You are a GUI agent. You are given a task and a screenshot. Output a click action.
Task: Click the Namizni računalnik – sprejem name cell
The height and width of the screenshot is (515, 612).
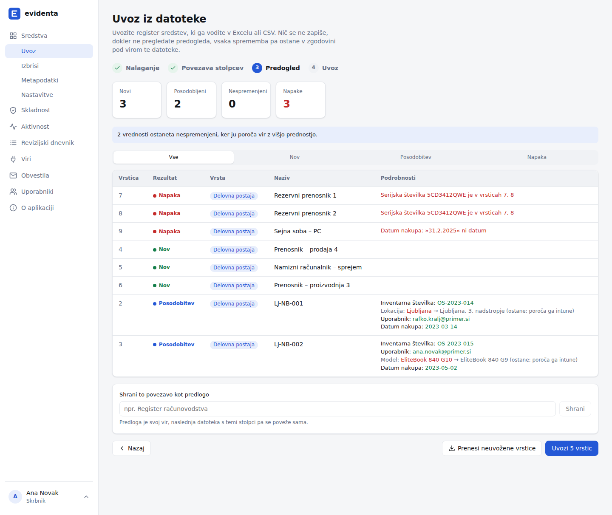(318, 267)
